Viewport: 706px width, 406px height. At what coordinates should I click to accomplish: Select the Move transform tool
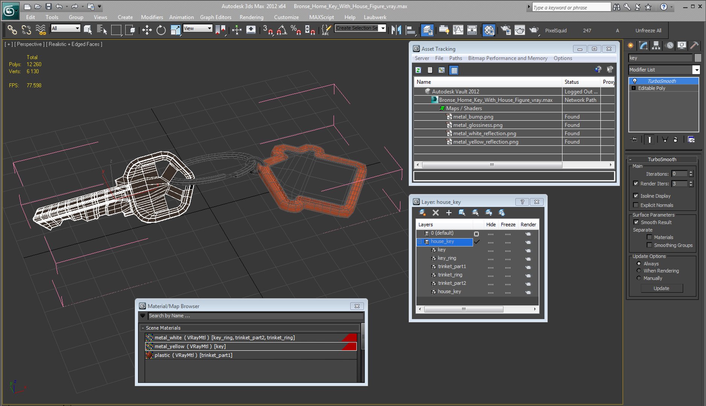(147, 30)
